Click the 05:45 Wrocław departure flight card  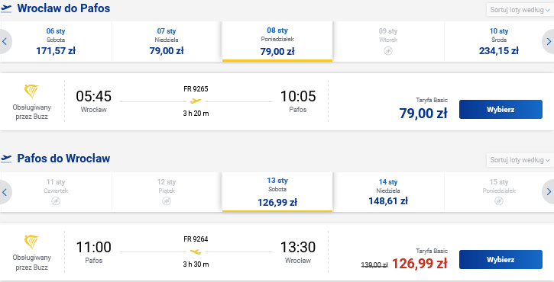[277, 101]
